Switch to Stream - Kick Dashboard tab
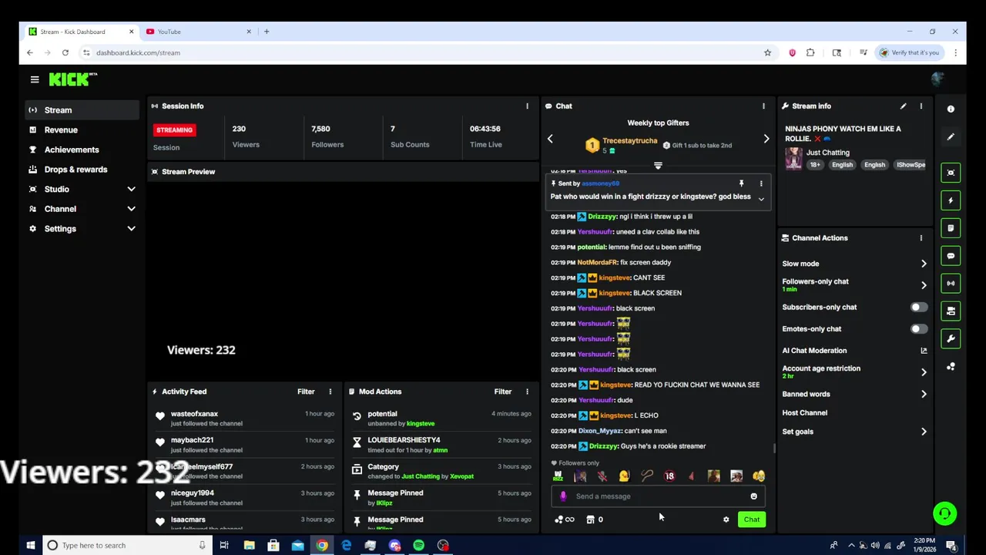This screenshot has width=986, height=555. (80, 32)
